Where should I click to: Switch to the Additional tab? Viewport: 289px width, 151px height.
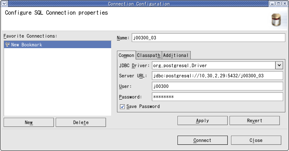pyautogui.click(x=176, y=55)
